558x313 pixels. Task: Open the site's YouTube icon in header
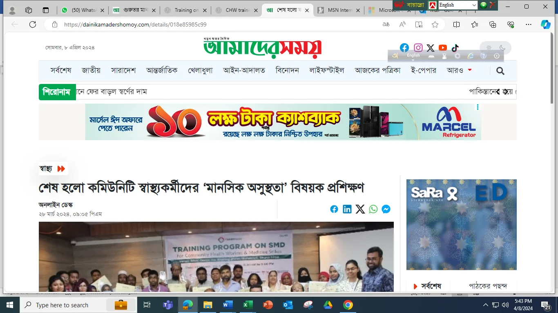[443, 48]
